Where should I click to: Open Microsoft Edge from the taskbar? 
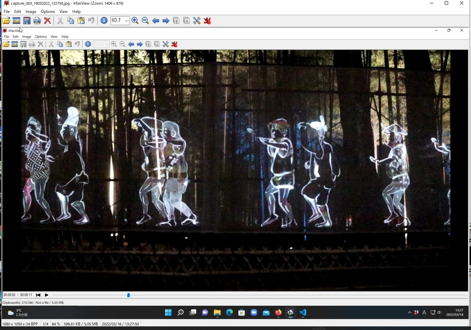coord(229,313)
